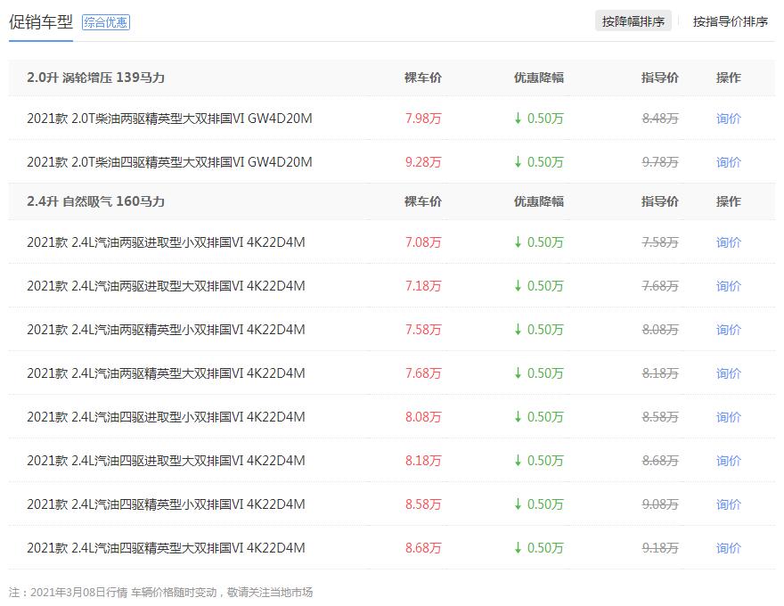784x606 pixels.
Task: Click the 7.18万 bare car price
Action: (423, 286)
